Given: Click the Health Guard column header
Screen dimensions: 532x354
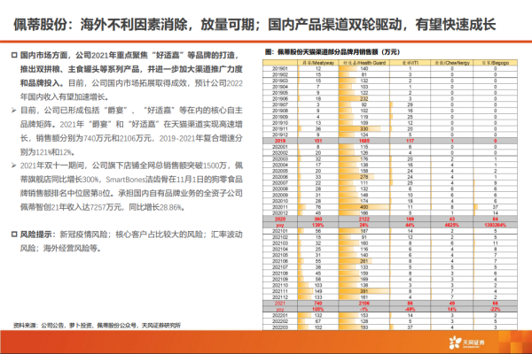Looking at the screenshot, I should point(364,63).
